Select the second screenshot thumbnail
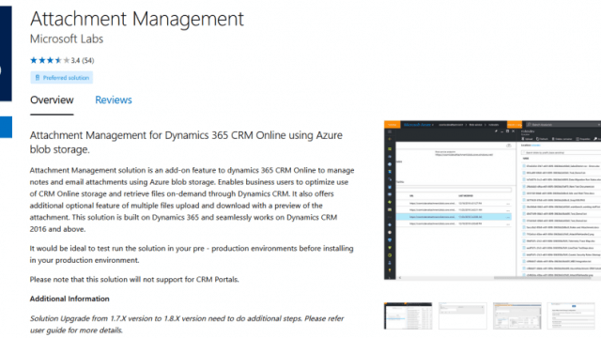 (463, 315)
